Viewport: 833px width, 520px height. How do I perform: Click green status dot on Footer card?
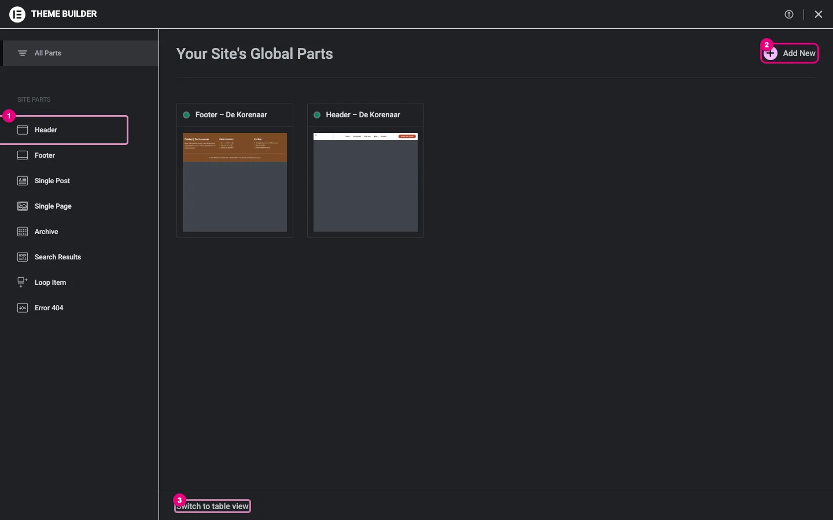click(x=186, y=115)
